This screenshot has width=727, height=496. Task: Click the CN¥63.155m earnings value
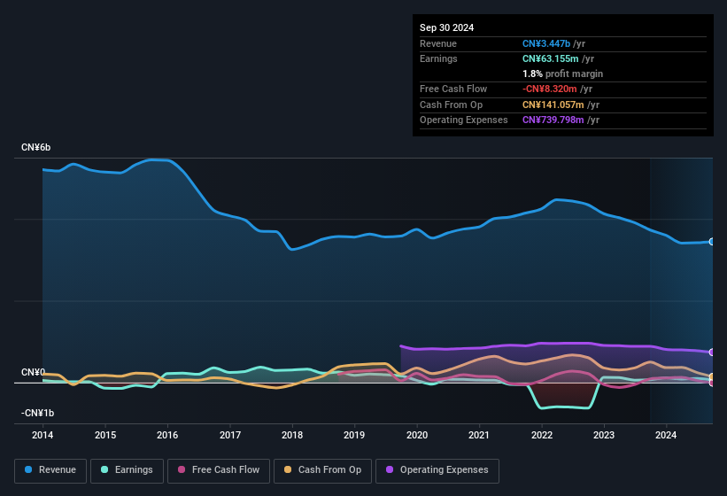pyautogui.click(x=551, y=58)
